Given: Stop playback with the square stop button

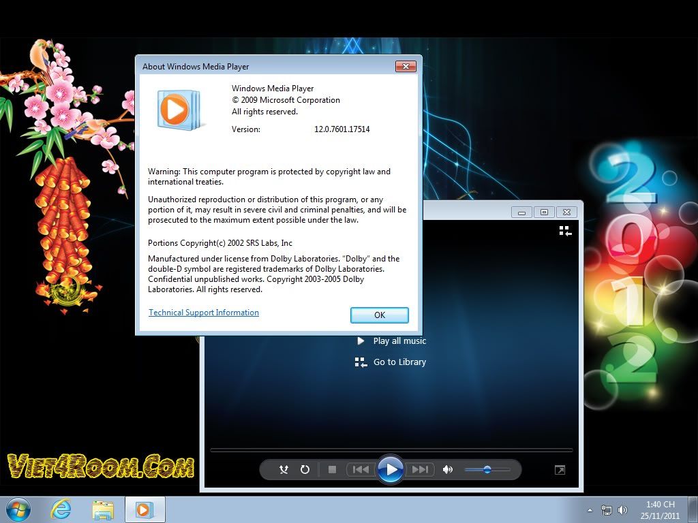Looking at the screenshot, I should coord(332,470).
